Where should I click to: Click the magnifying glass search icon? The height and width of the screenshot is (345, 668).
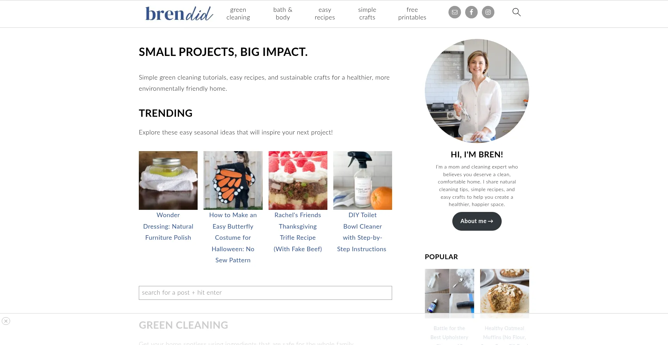(x=516, y=12)
